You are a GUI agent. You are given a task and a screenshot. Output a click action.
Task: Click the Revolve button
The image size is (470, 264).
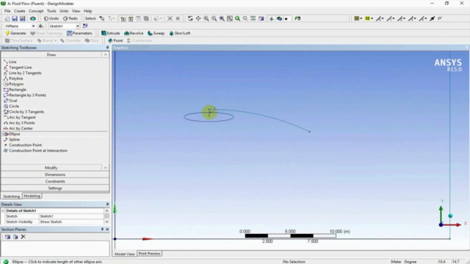[x=134, y=33]
